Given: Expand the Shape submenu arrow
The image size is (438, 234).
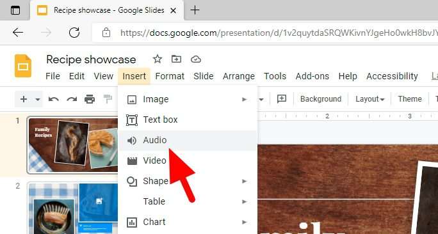Looking at the screenshot, I should [x=245, y=182].
